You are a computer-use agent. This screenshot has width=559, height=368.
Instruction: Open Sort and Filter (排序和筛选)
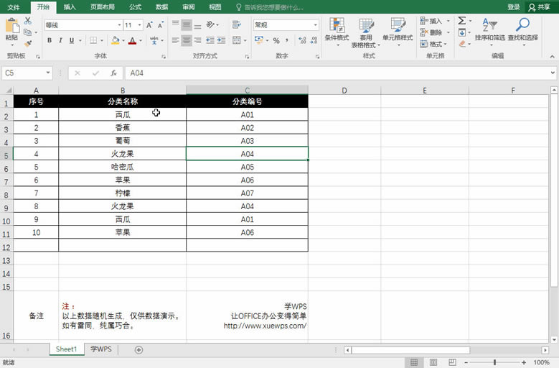489,32
